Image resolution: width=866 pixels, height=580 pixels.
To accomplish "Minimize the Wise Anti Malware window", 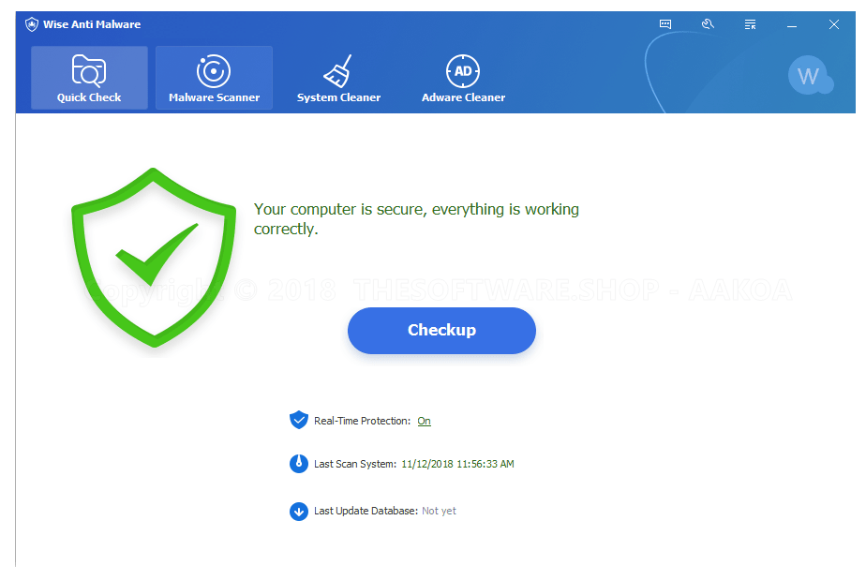I will 792,25.
